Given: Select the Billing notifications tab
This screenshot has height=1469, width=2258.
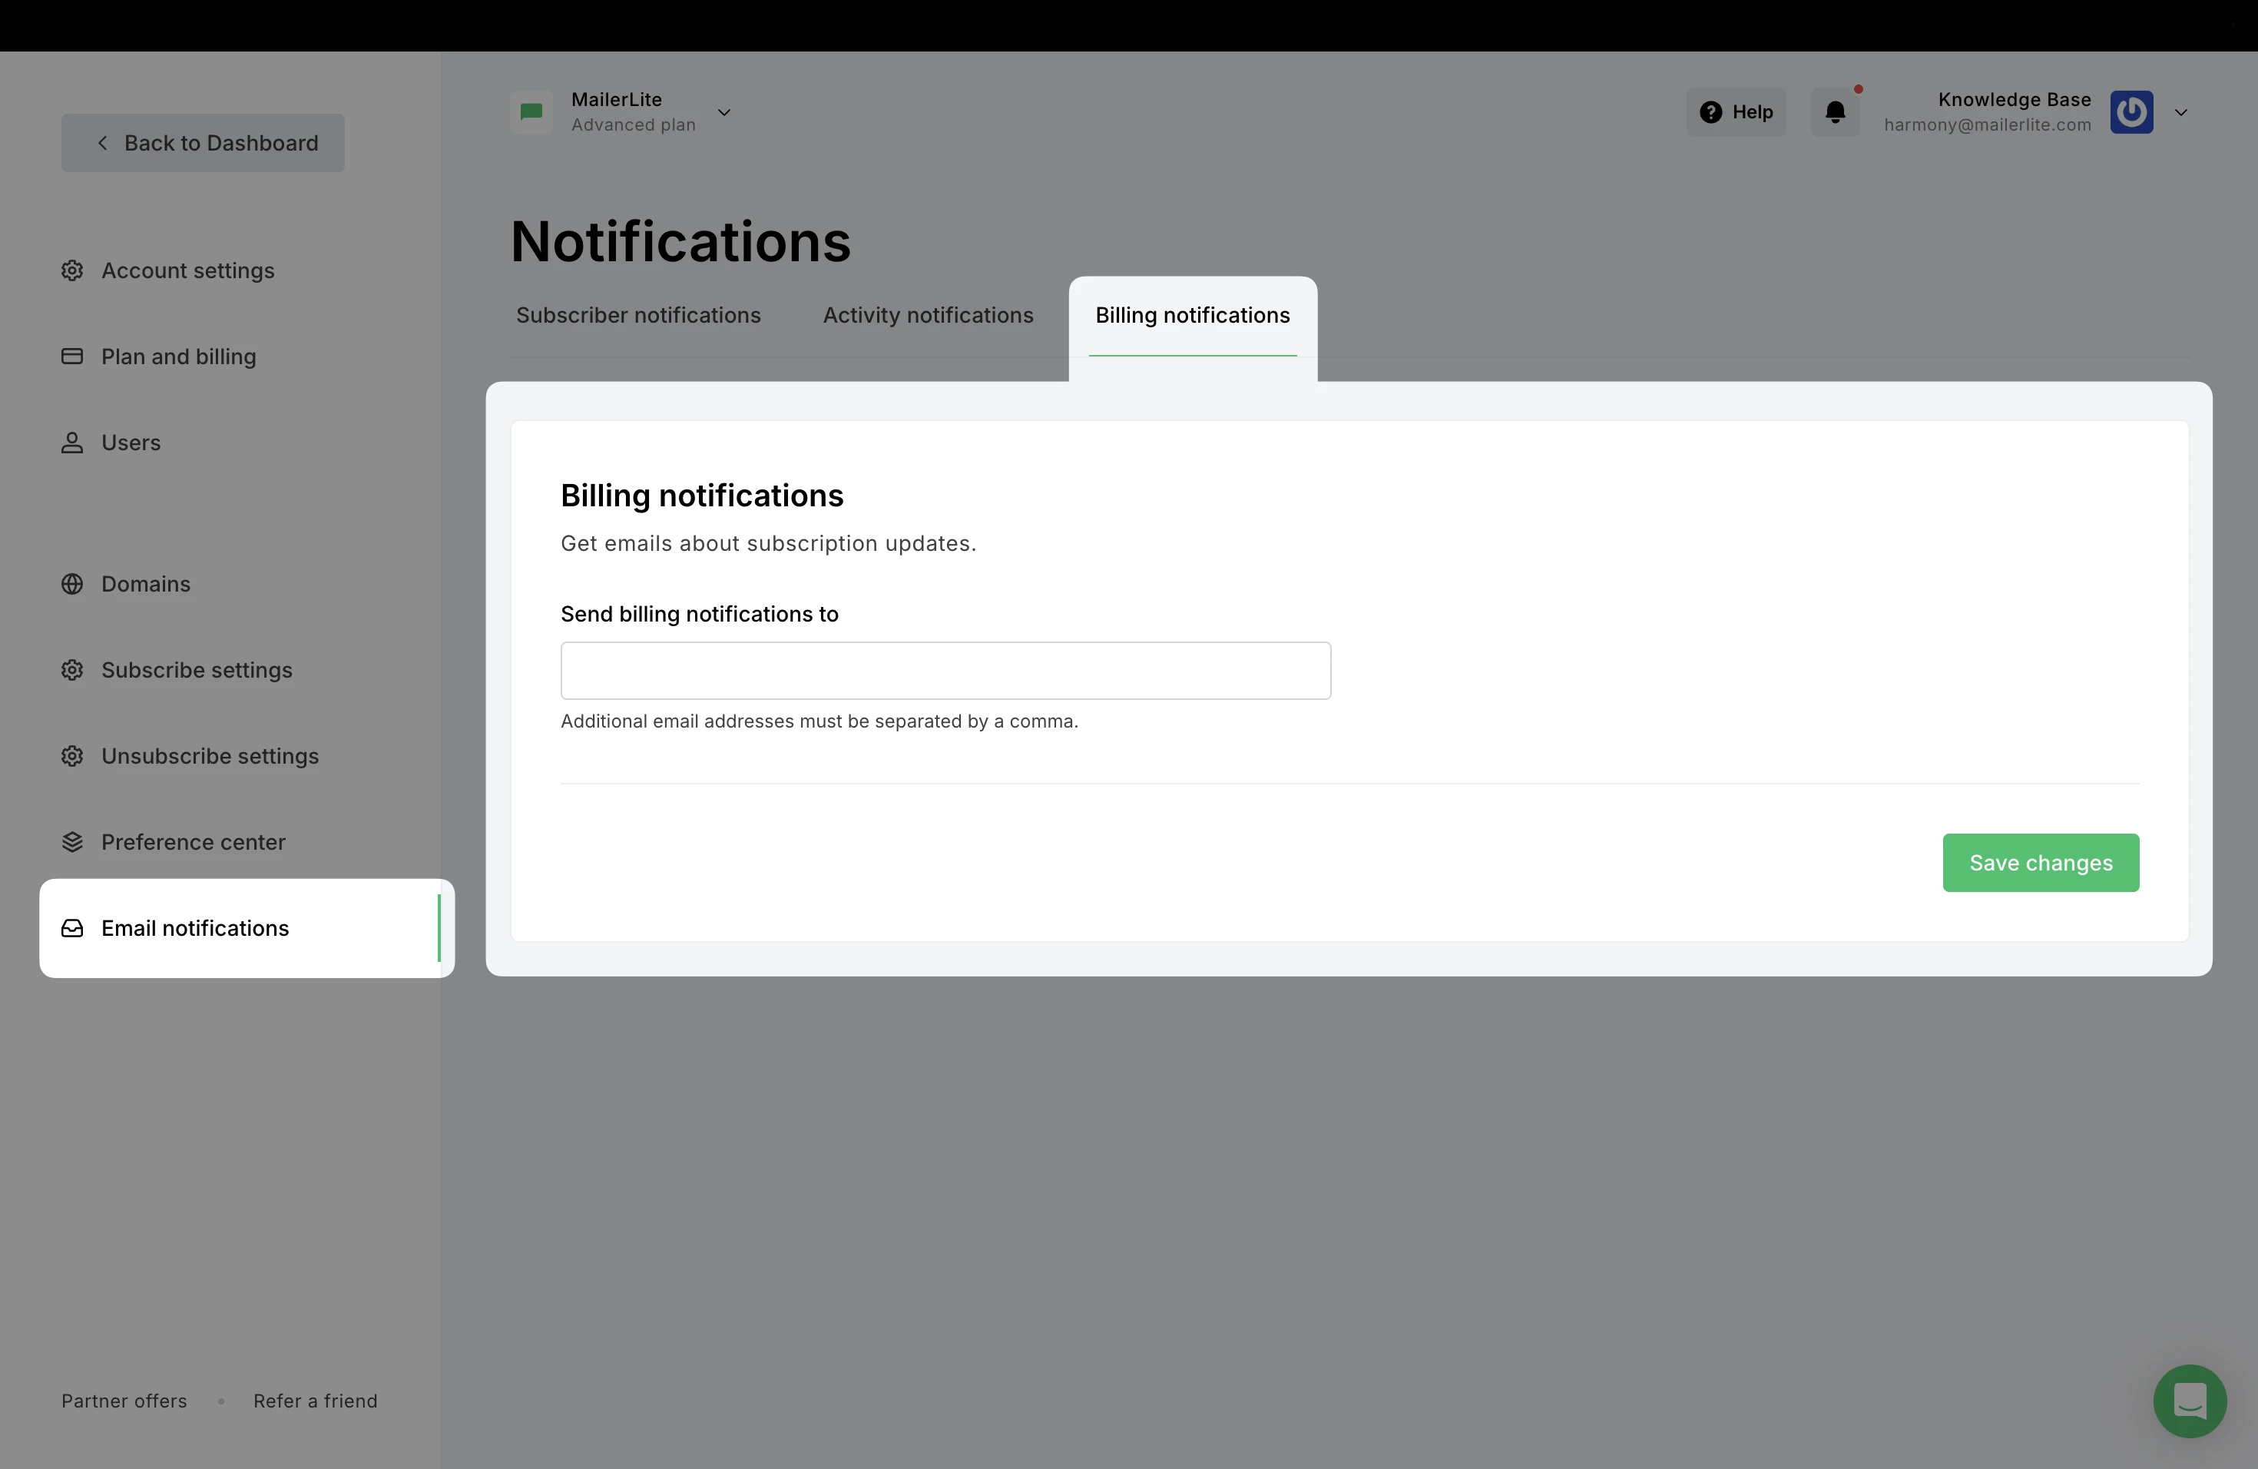Looking at the screenshot, I should pyautogui.click(x=1192, y=315).
